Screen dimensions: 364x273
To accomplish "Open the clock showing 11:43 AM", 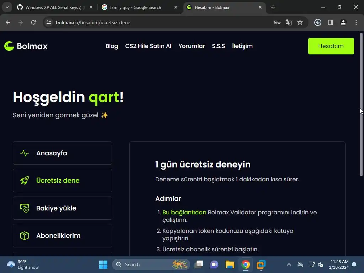I will 339,264.
